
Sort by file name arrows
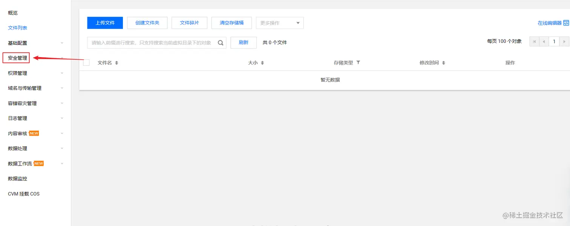click(116, 63)
